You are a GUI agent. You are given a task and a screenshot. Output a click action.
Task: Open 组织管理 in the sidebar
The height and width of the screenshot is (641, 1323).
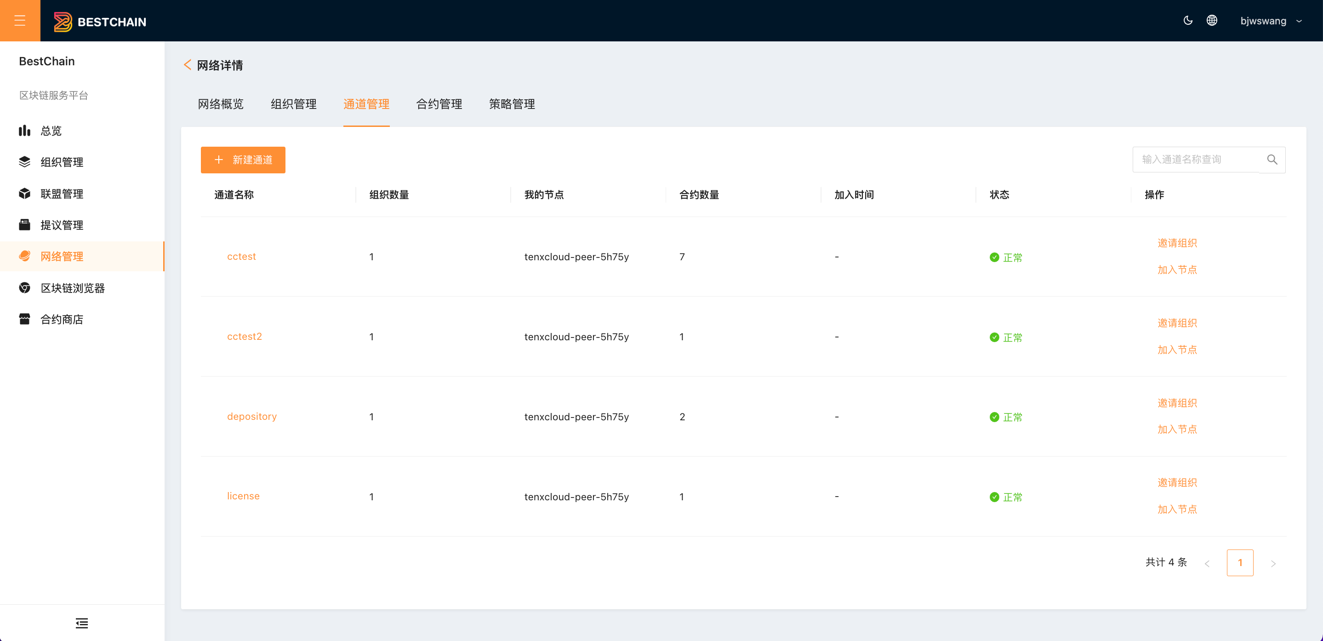point(82,162)
